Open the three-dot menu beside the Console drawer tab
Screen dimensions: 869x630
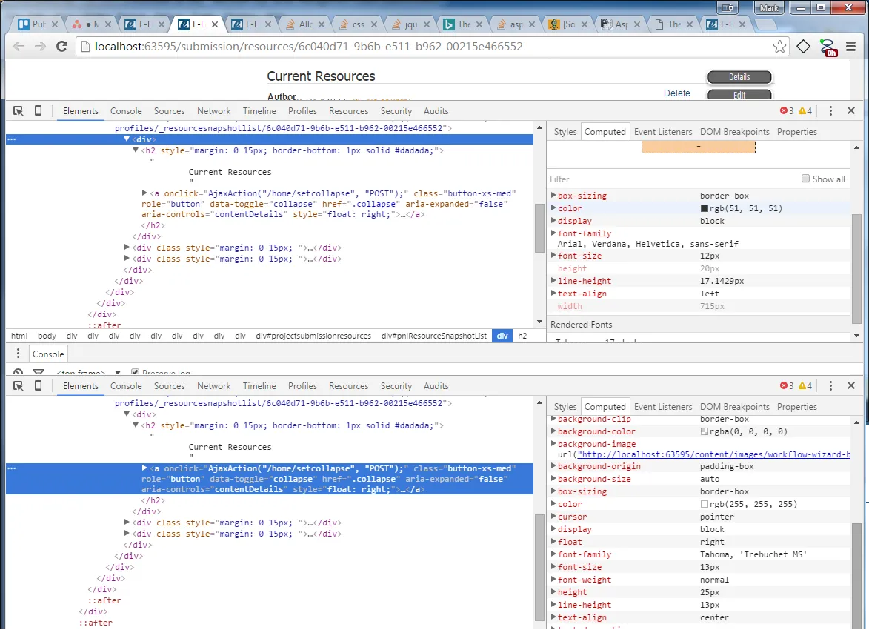point(19,354)
